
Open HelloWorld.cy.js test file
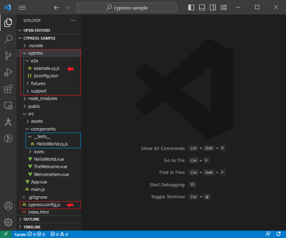point(49,144)
